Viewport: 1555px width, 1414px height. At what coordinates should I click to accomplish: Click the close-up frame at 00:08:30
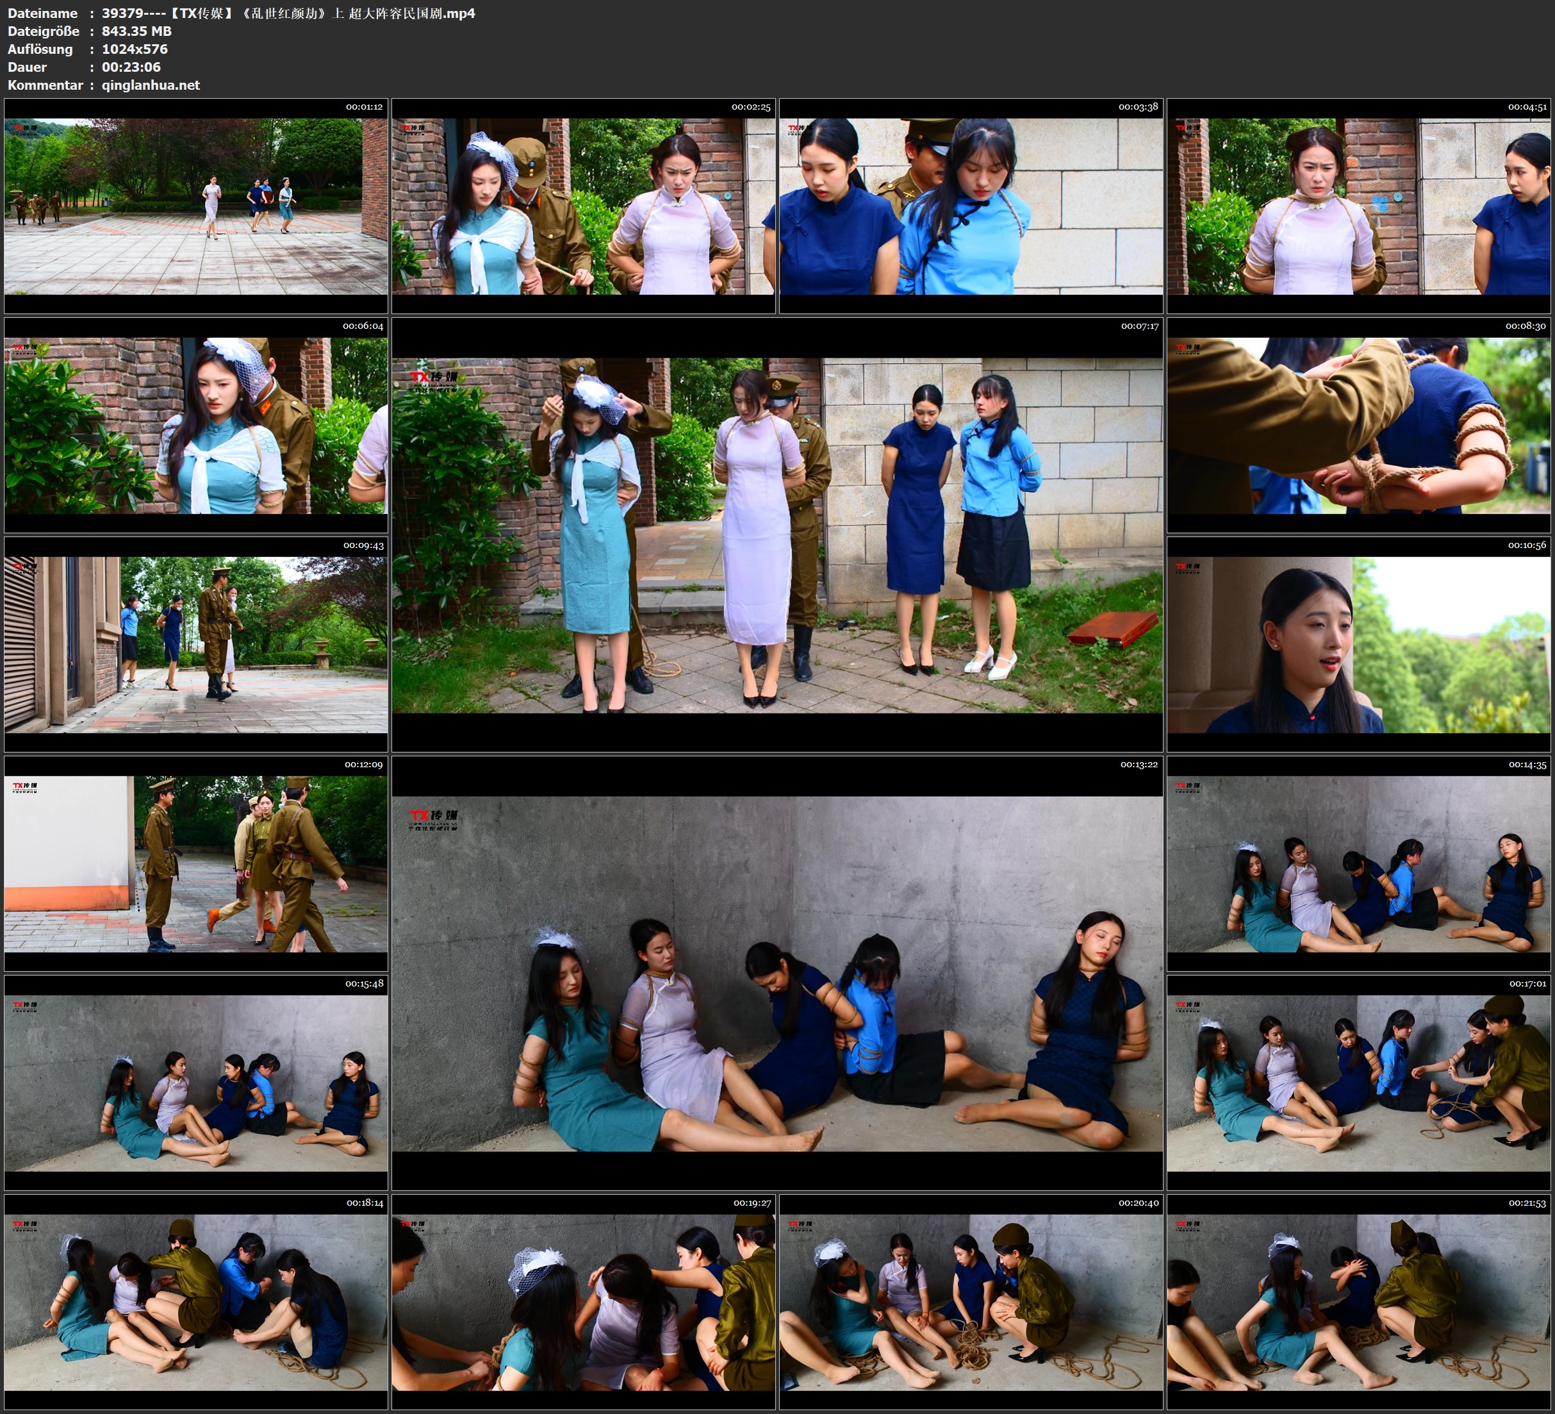[1358, 425]
